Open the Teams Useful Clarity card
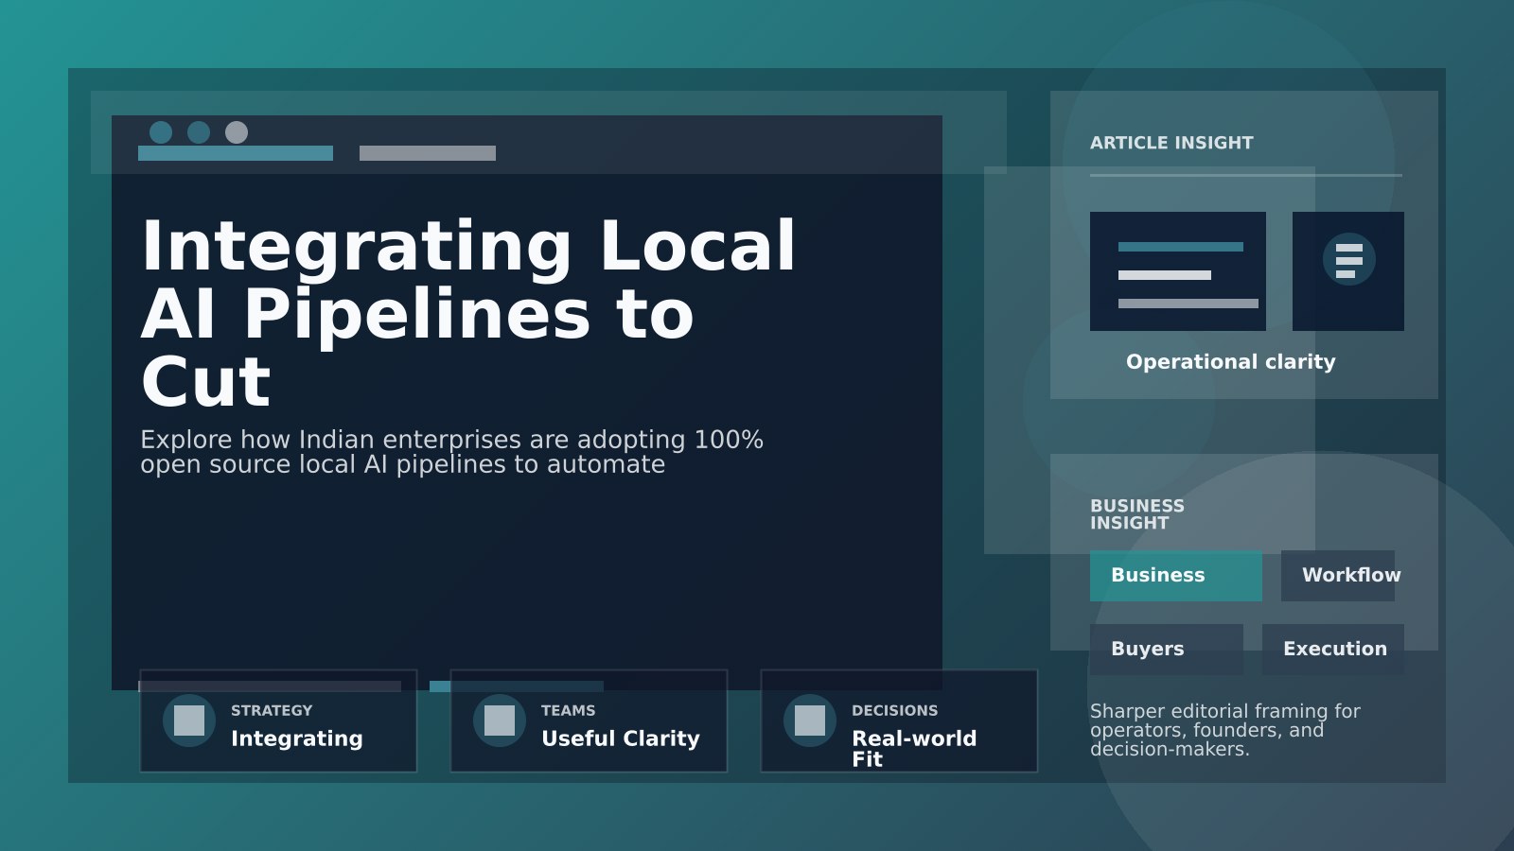Screen dimensions: 1514x851 tap(589, 721)
